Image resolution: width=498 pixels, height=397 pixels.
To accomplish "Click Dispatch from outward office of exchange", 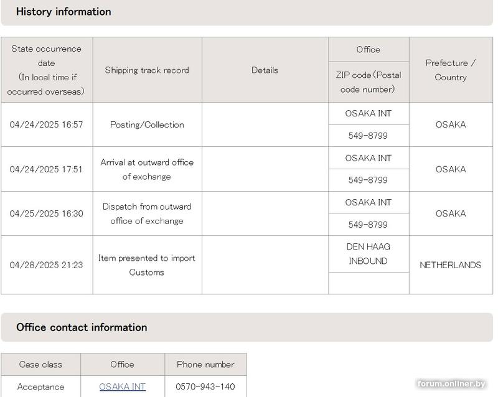I will point(147,213).
